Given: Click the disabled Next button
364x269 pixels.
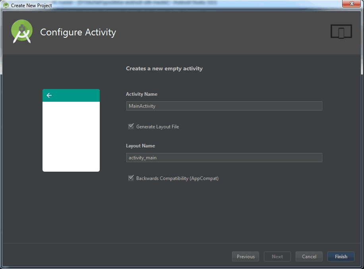Looking at the screenshot, I should coord(277,256).
